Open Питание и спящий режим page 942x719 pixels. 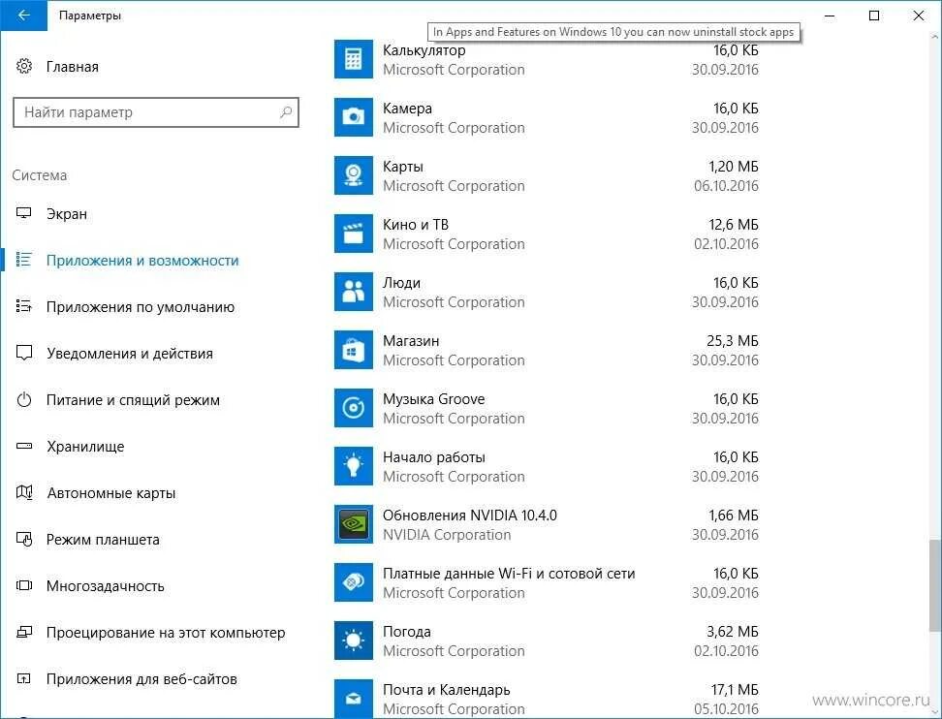tap(133, 400)
